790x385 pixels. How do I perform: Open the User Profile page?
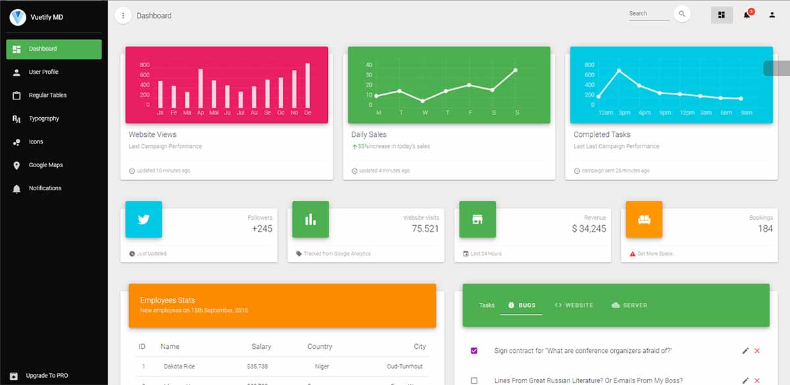[x=44, y=72]
